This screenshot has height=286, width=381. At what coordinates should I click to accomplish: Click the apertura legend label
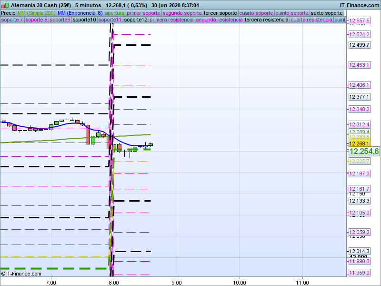pyautogui.click(x=115, y=13)
